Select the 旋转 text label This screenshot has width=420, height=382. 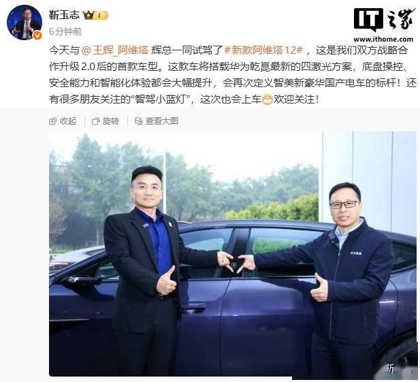coord(111,121)
